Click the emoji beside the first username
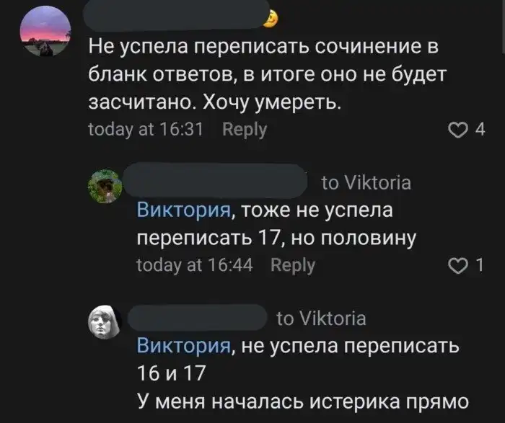Viewport: 505px width, 423px height. pyautogui.click(x=272, y=19)
